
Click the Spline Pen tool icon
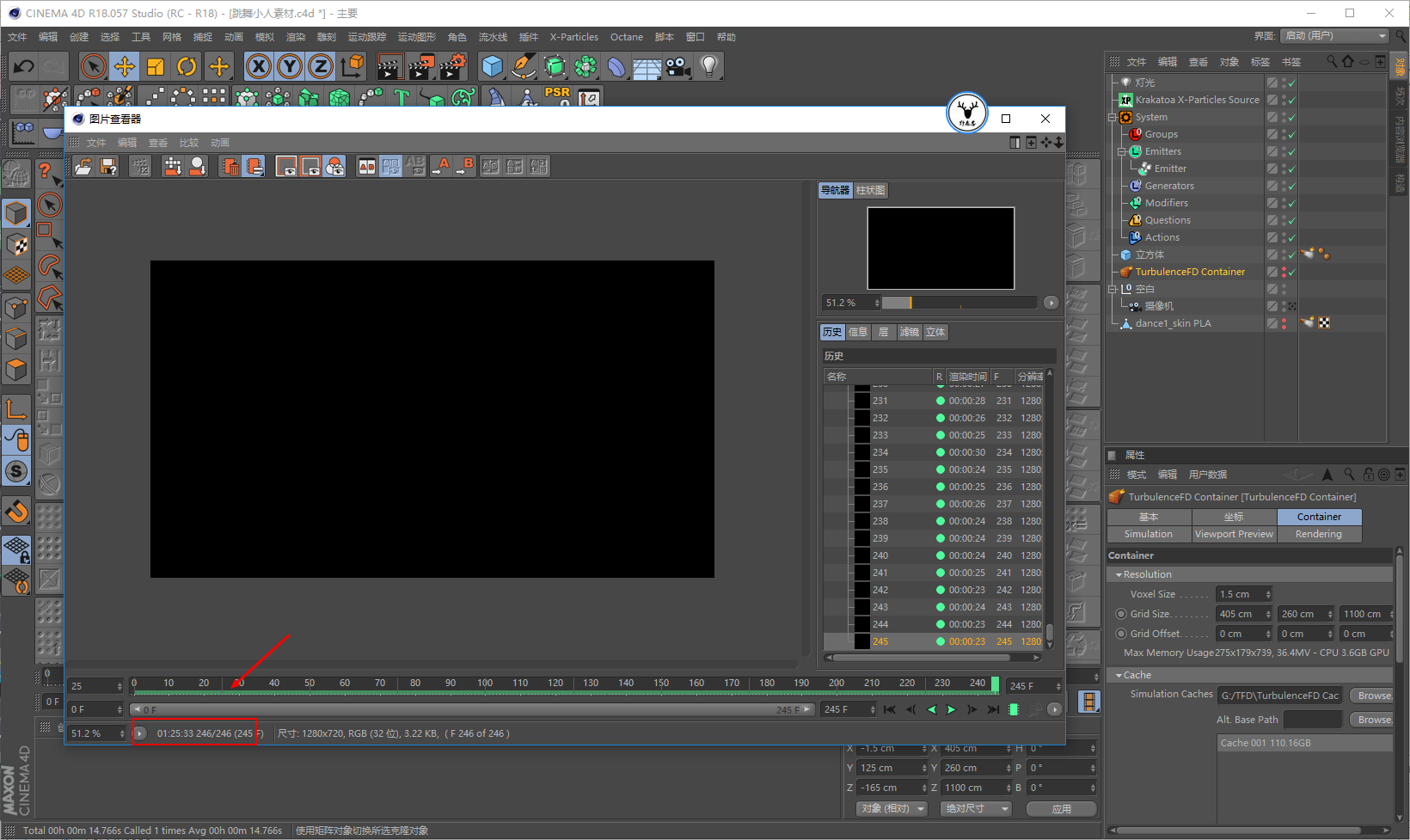pyautogui.click(x=524, y=66)
